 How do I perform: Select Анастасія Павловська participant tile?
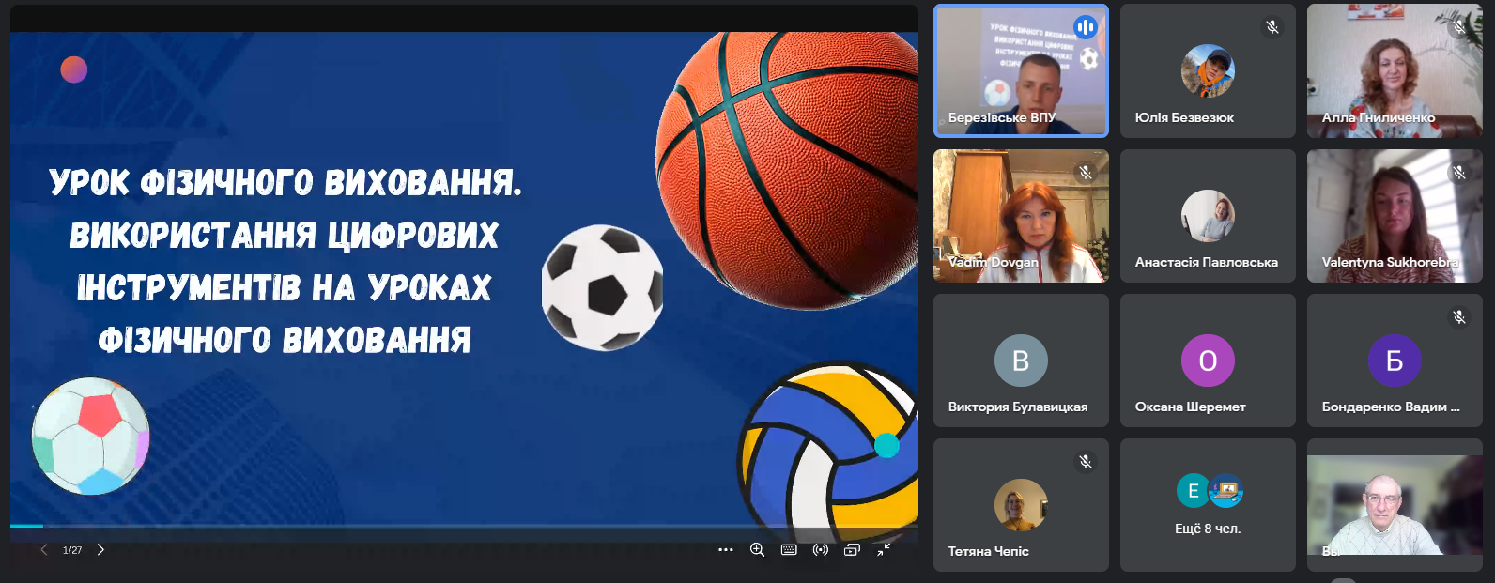pyautogui.click(x=1208, y=216)
